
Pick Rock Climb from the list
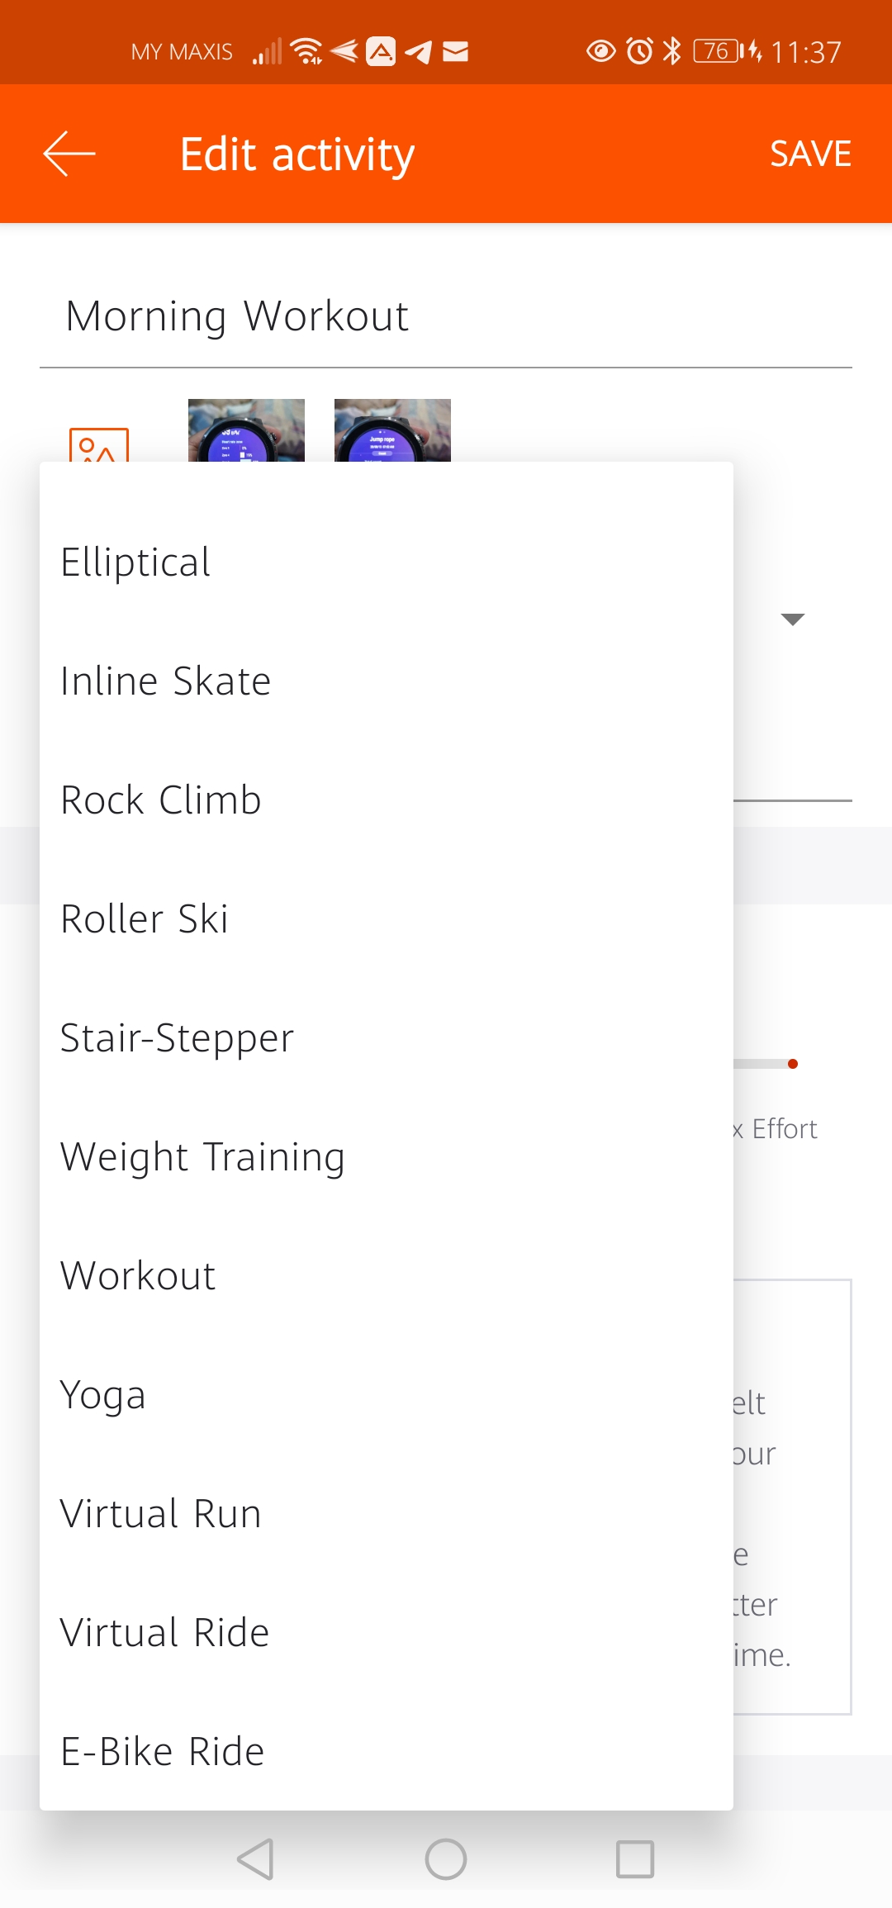tap(387, 800)
